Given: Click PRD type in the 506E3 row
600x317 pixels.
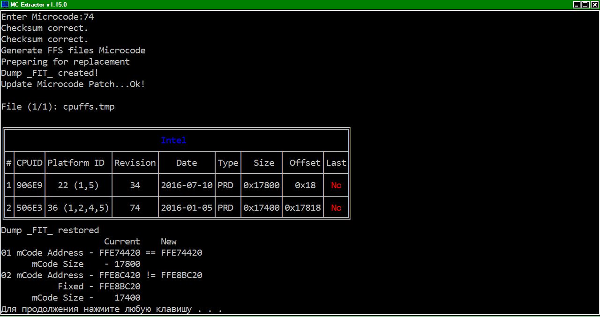Looking at the screenshot, I should [225, 208].
